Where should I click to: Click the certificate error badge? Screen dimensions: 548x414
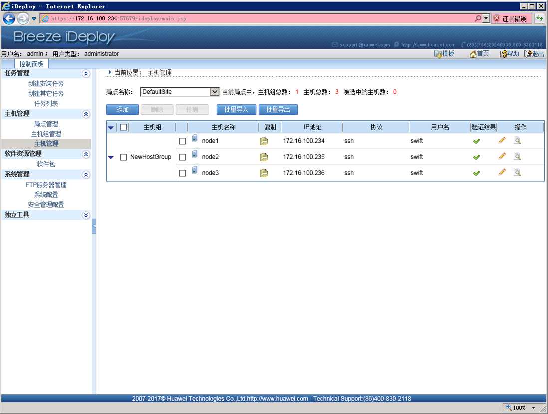(511, 19)
